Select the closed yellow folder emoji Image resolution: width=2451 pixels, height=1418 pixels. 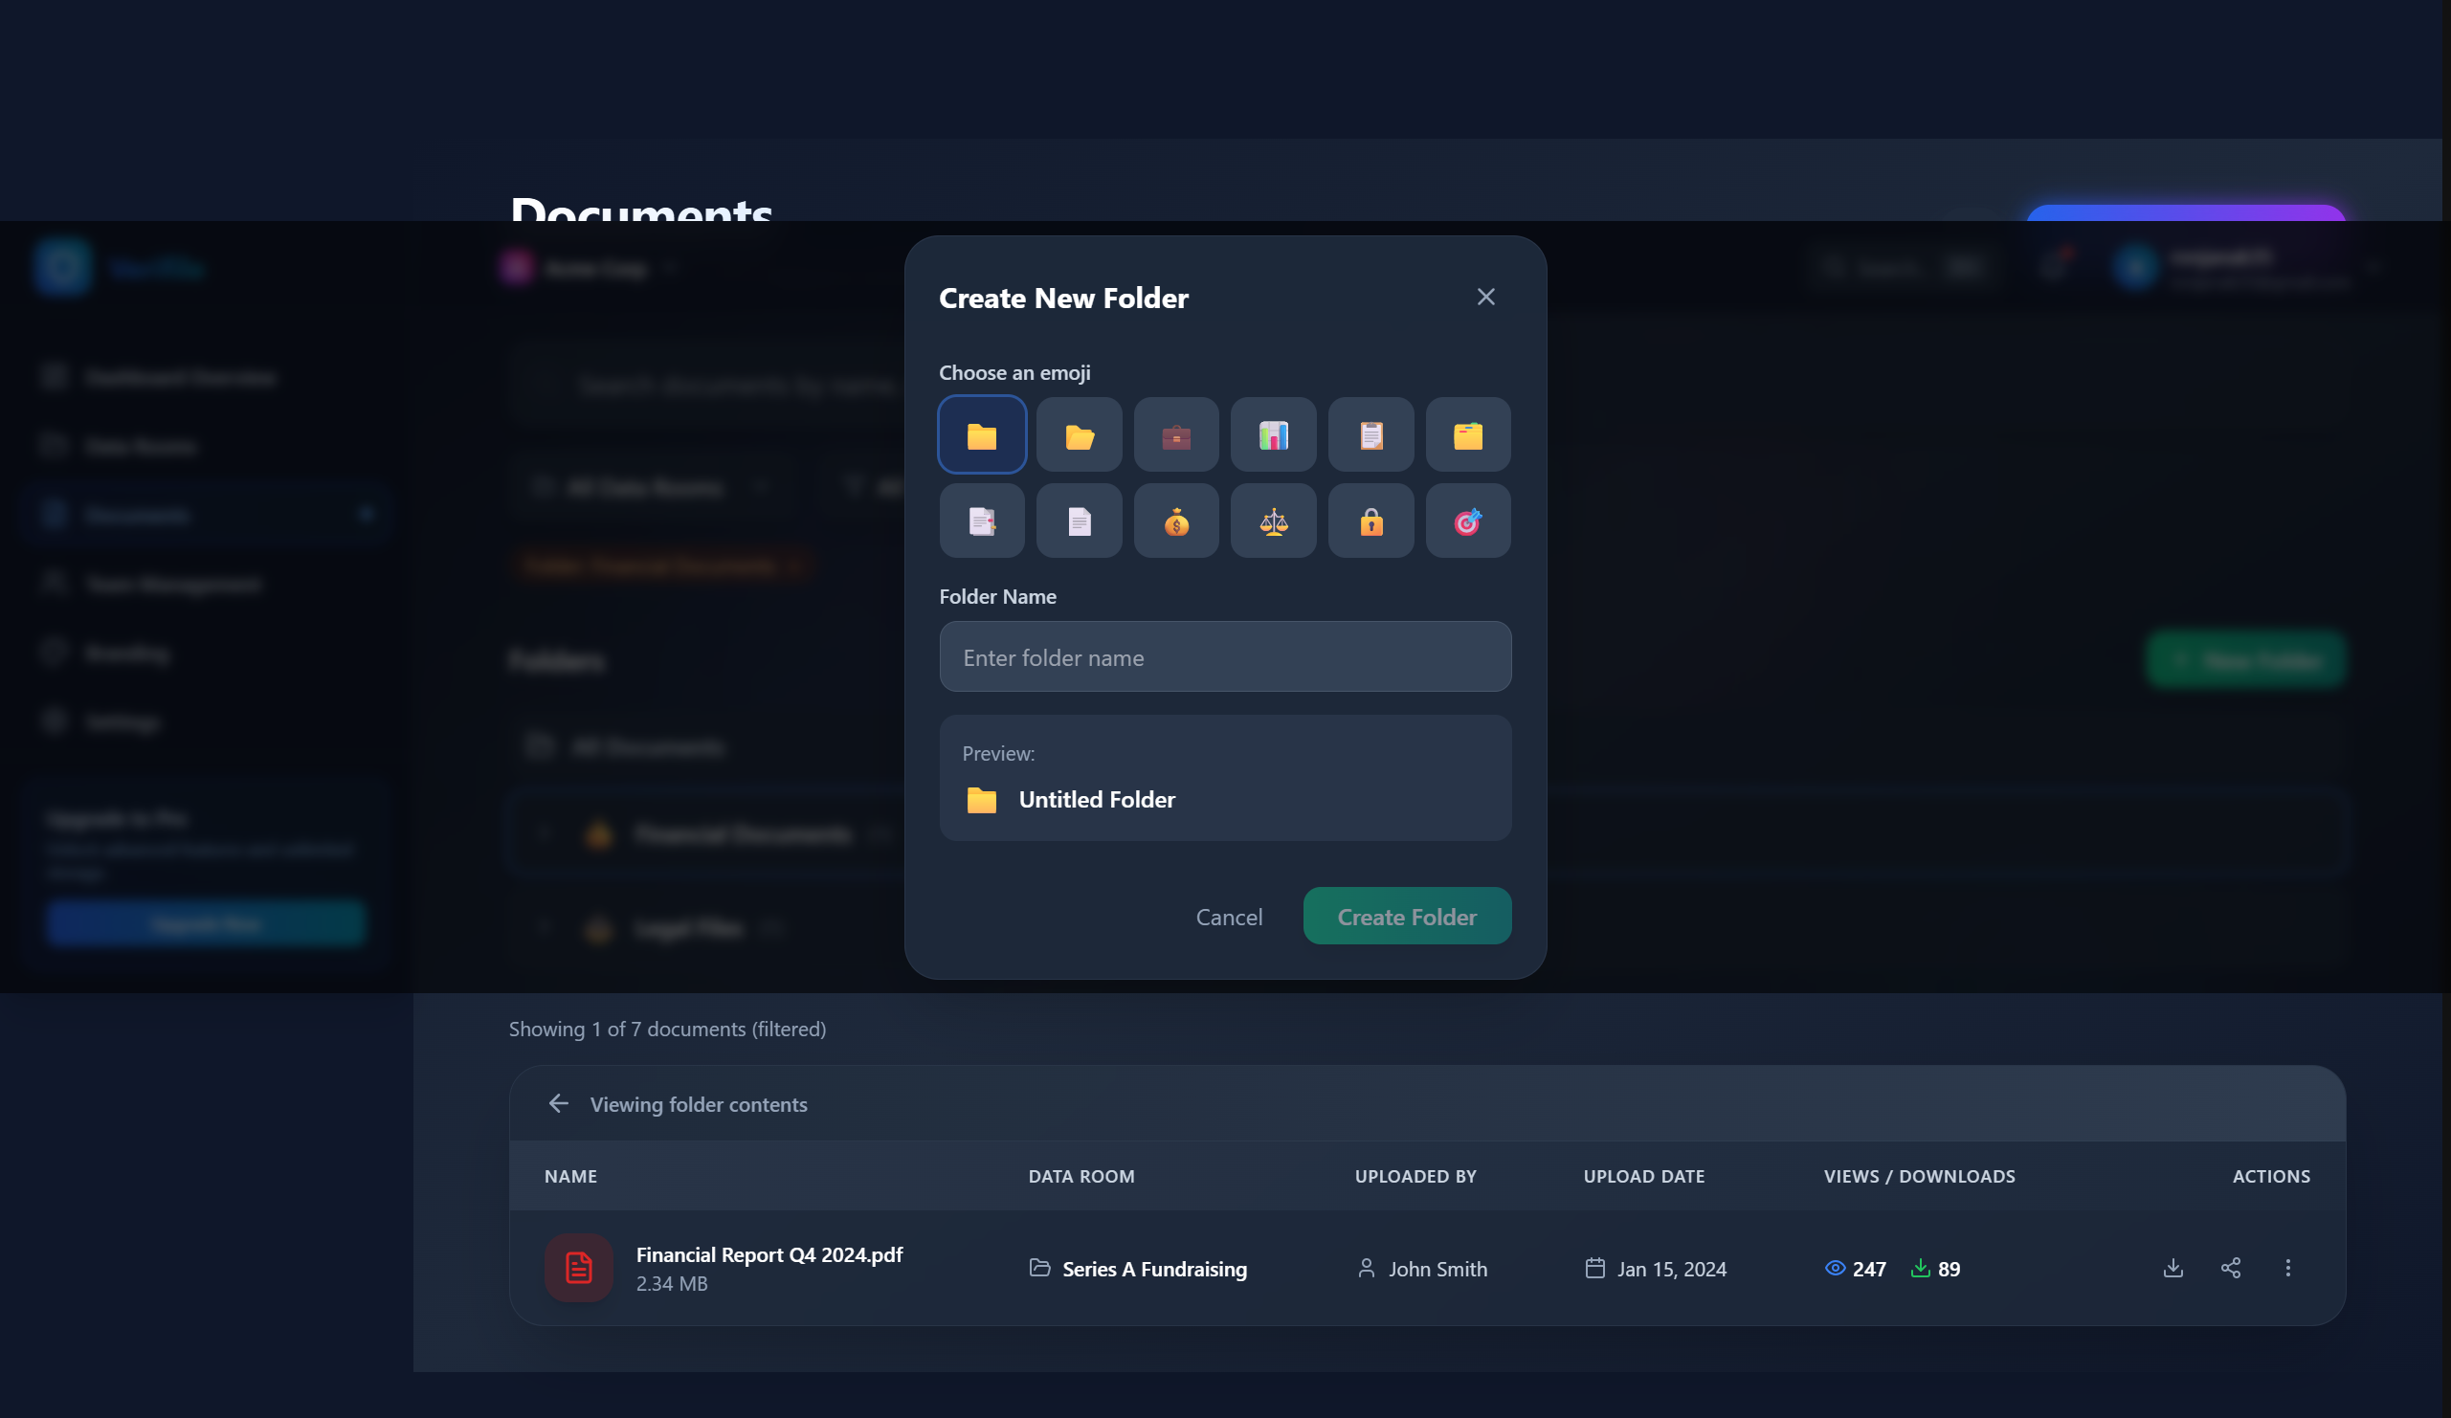pyautogui.click(x=981, y=434)
